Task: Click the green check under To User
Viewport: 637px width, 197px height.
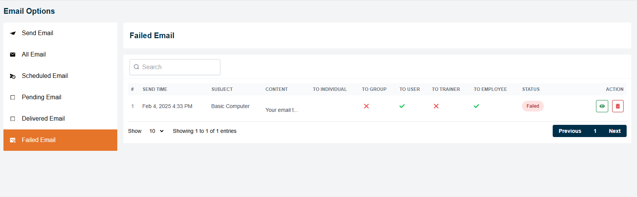Action: 402,106
